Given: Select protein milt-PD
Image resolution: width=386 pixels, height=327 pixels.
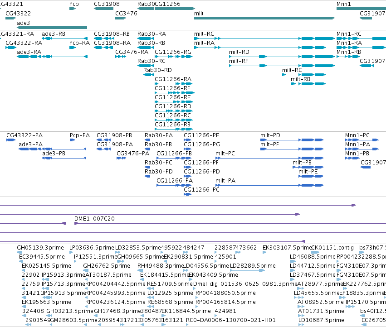Looking at the screenshot, I should tap(270, 135).
